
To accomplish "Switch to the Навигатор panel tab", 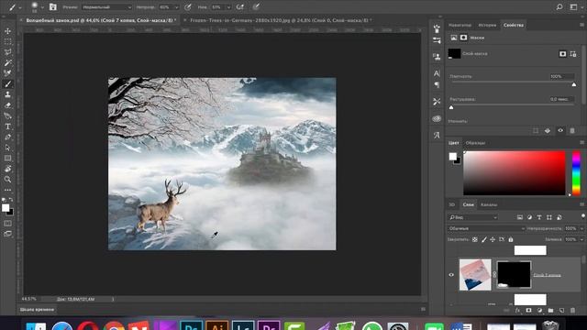I will click(x=460, y=25).
